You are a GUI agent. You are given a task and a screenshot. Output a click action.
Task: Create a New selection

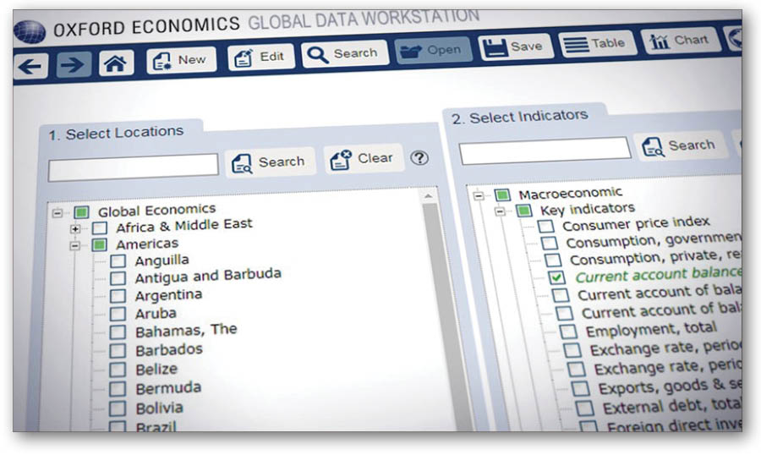(x=181, y=60)
